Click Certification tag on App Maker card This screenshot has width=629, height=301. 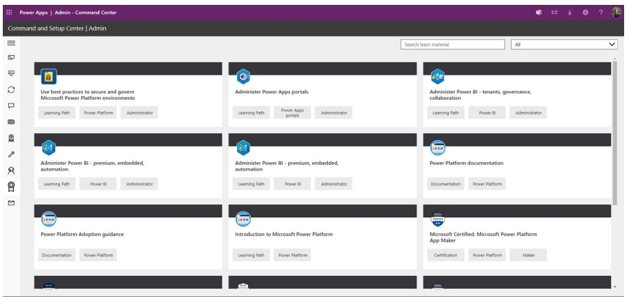click(x=446, y=255)
